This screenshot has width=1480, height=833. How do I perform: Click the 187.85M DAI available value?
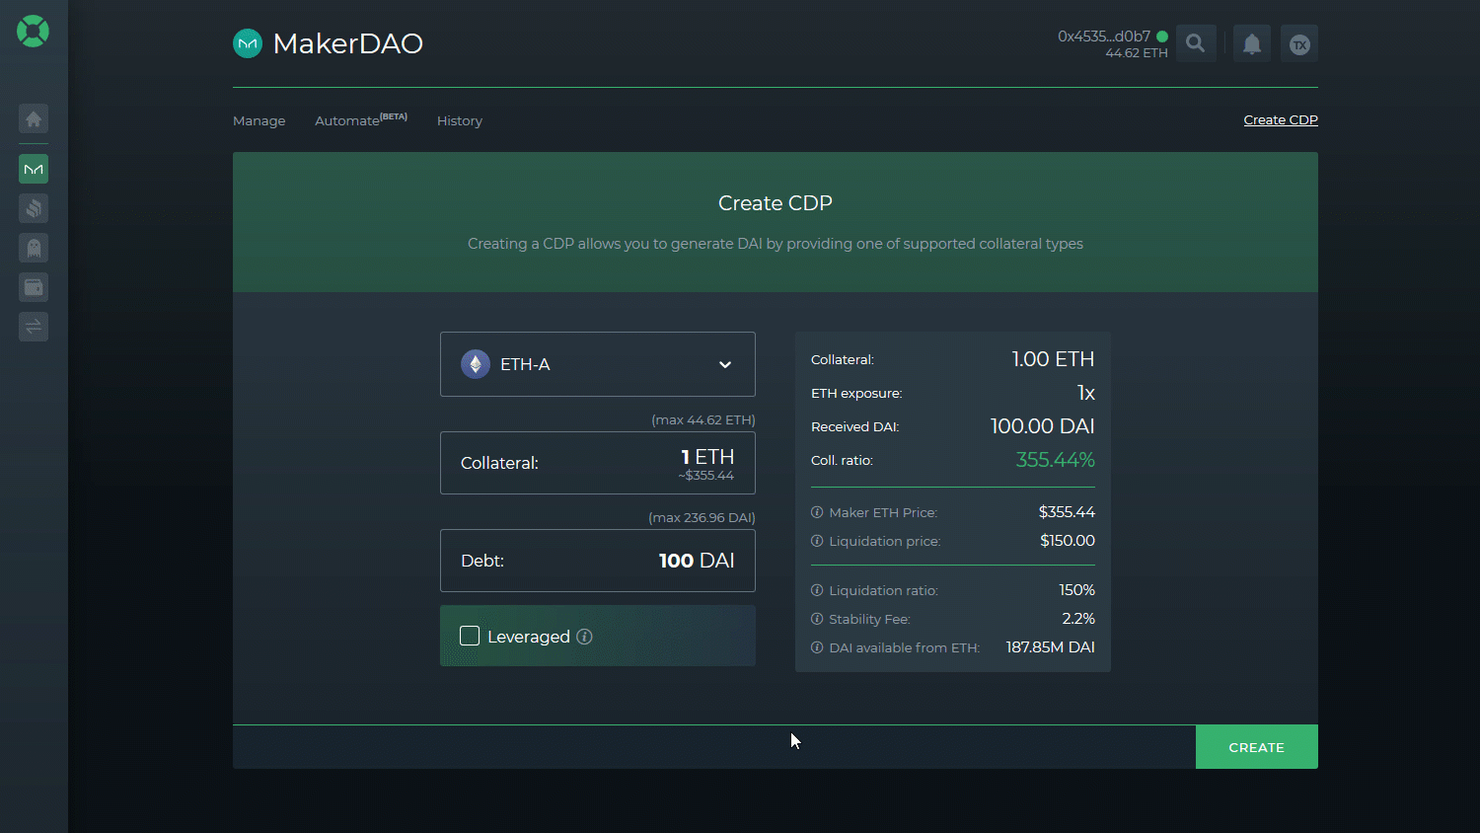point(1051,647)
